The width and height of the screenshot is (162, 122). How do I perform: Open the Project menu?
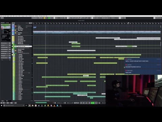coord(8,16)
